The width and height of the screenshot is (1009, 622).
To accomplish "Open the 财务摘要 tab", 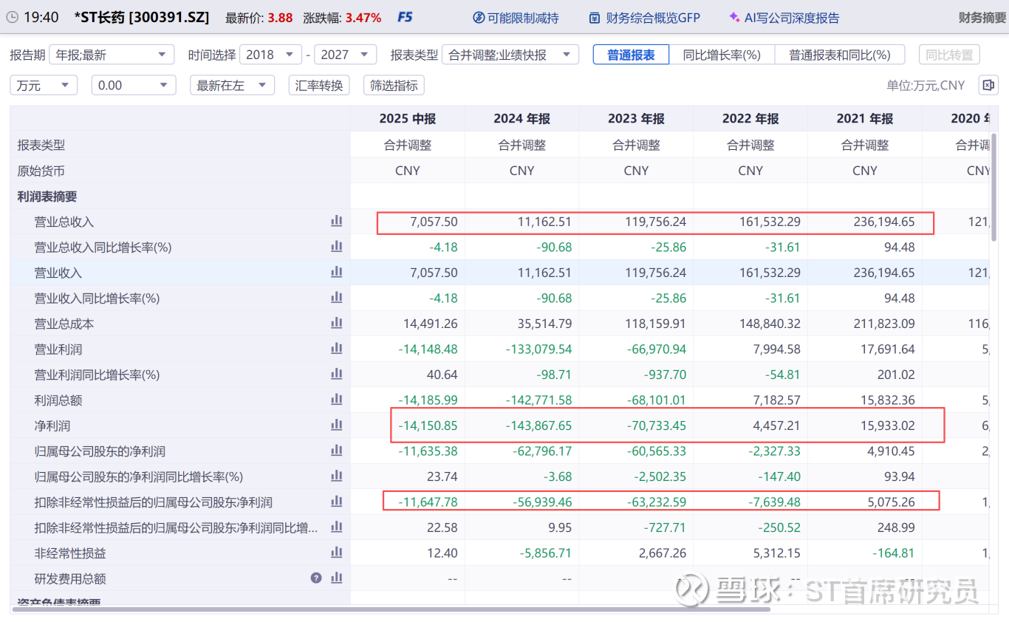I will 982,18.
